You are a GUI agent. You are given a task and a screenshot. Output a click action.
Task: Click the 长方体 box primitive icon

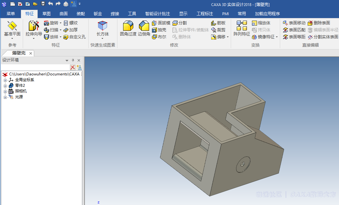(x=103, y=26)
